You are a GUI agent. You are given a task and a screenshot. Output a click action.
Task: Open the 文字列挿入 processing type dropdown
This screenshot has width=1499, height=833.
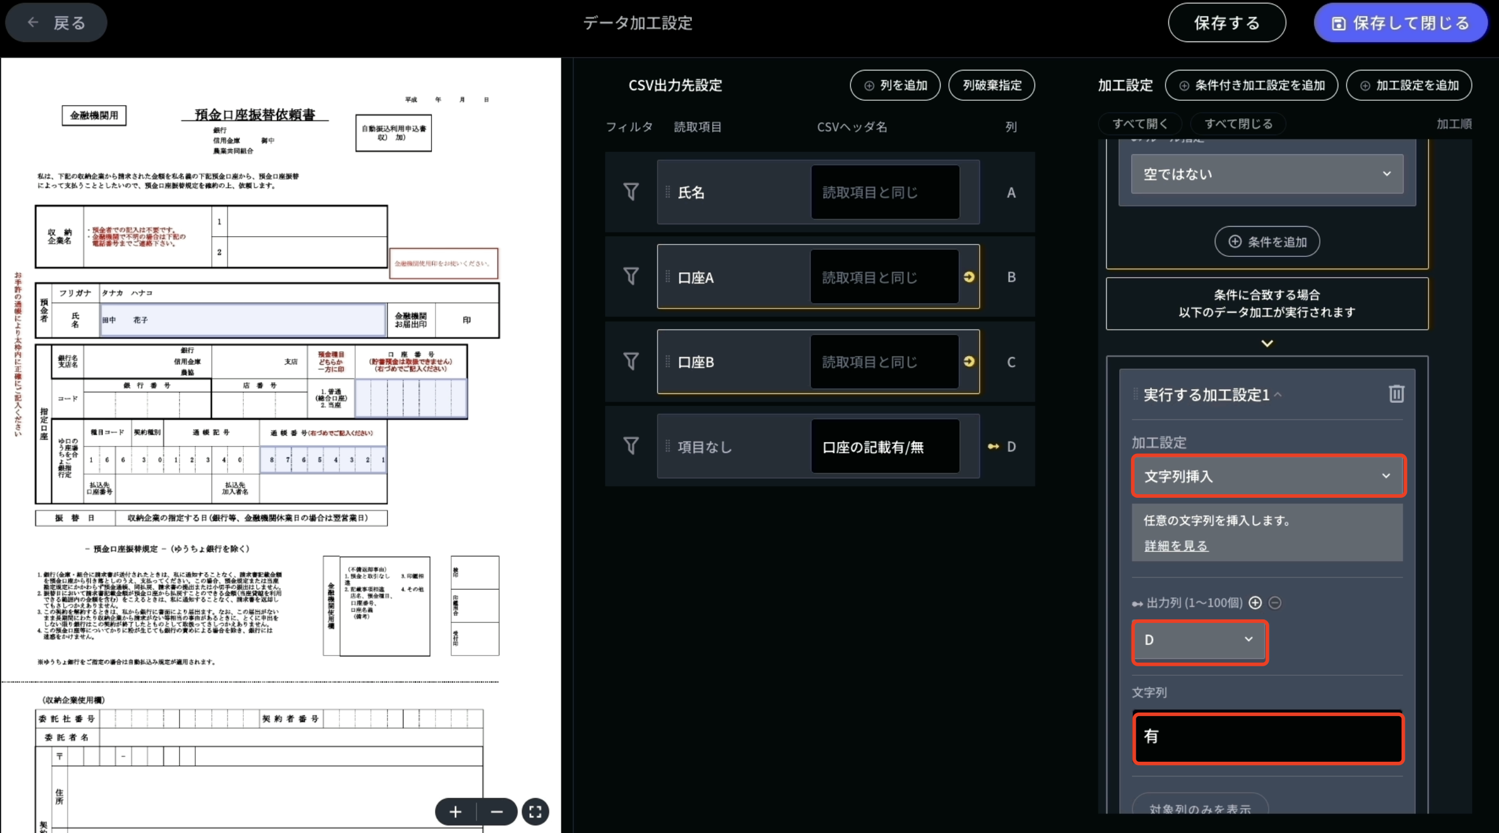pos(1266,476)
